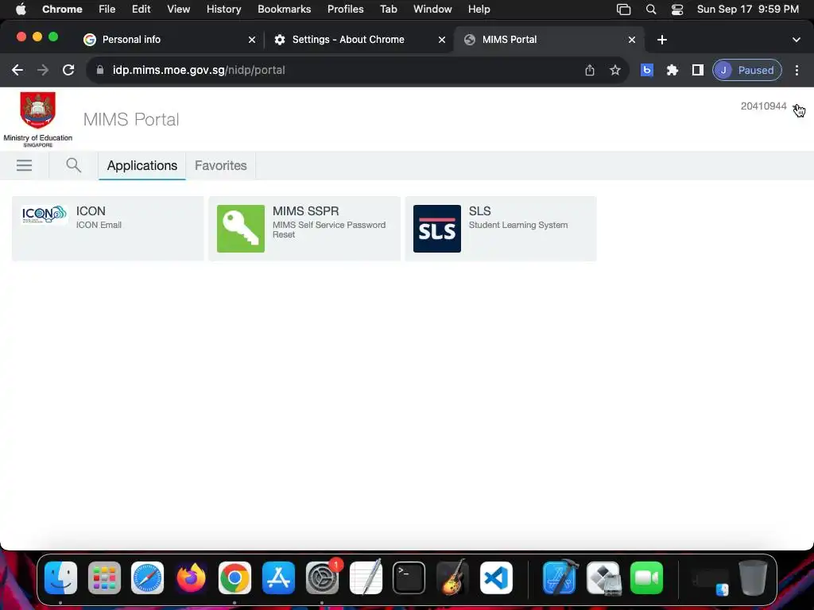Switch to Settings - About Chrome tab
The image size is (814, 610).
(359, 40)
